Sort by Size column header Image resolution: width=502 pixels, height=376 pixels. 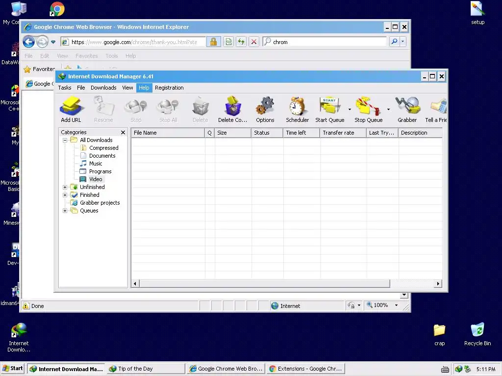(x=233, y=133)
